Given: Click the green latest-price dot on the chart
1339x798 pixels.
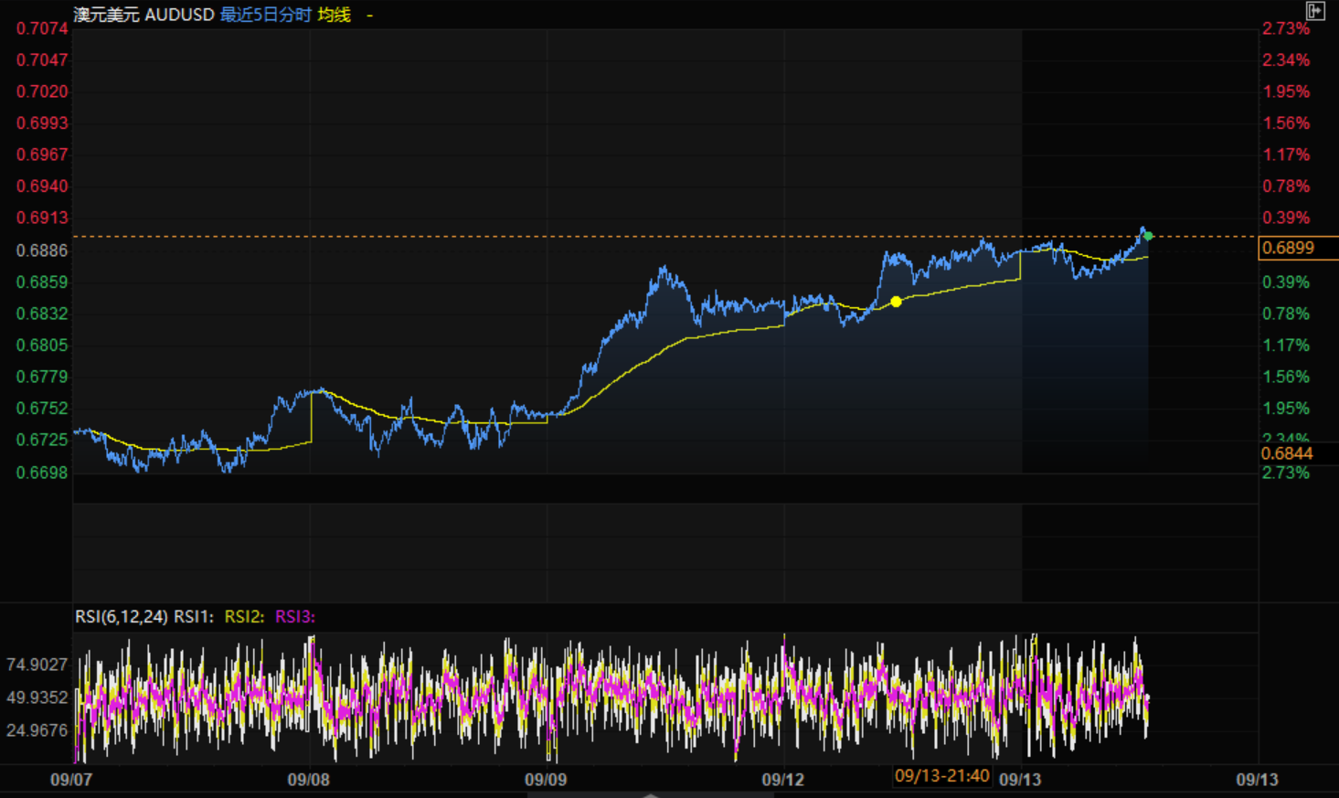Looking at the screenshot, I should pyautogui.click(x=1148, y=236).
